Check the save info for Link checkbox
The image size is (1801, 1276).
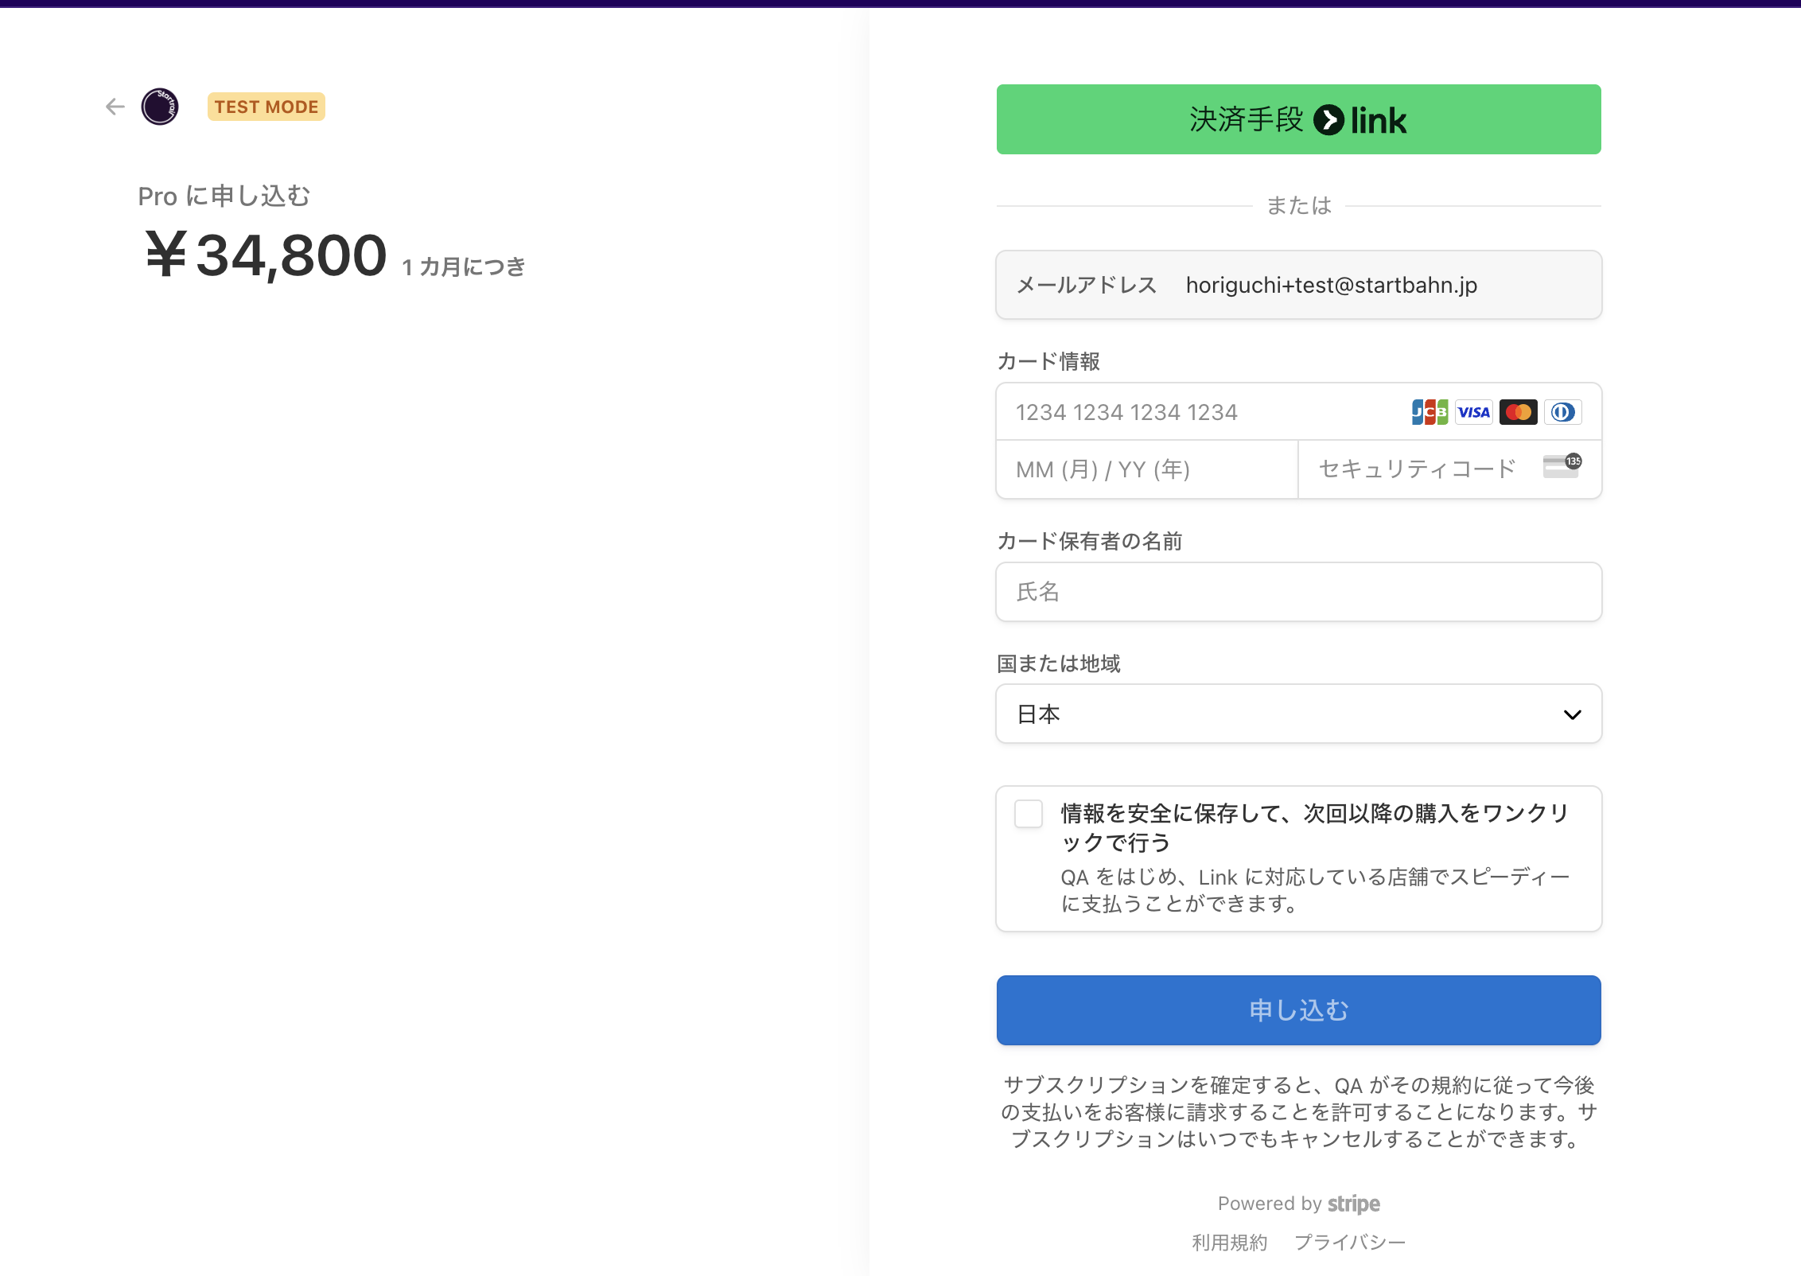(x=1029, y=814)
